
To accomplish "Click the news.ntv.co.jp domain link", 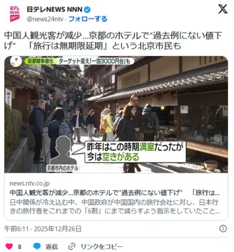I will tap(30, 184).
